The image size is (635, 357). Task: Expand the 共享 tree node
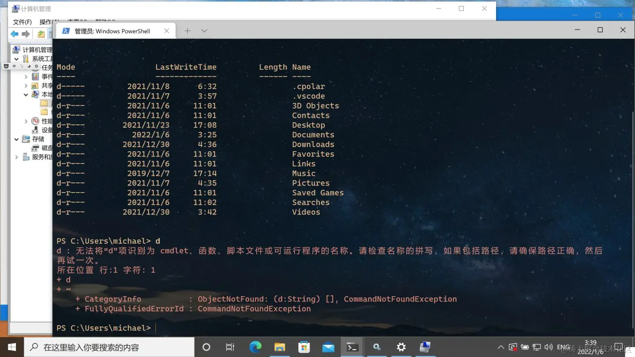click(26, 86)
